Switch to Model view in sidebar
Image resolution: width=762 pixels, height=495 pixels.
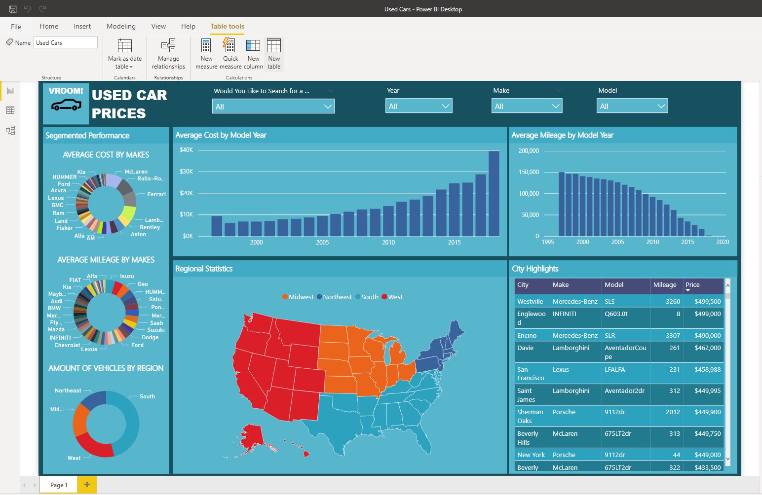tap(10, 130)
